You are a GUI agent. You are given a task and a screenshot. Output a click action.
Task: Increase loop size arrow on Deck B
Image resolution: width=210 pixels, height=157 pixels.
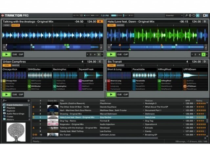[x=207, y=54]
